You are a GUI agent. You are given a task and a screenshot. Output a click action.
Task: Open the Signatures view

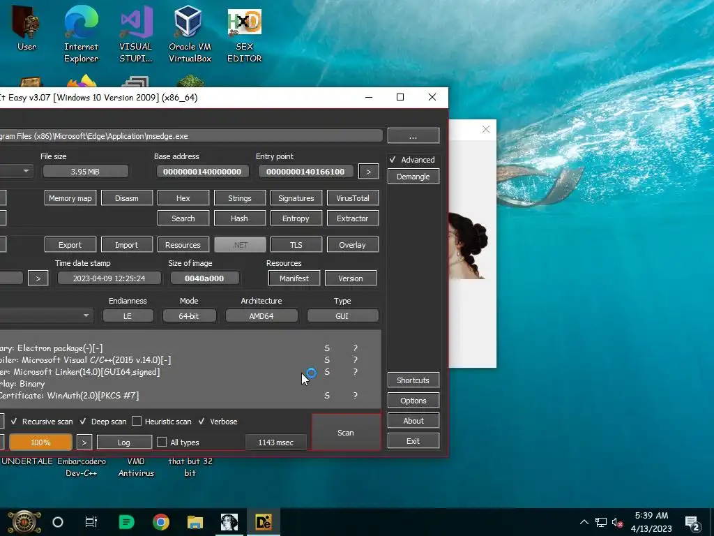(x=296, y=198)
